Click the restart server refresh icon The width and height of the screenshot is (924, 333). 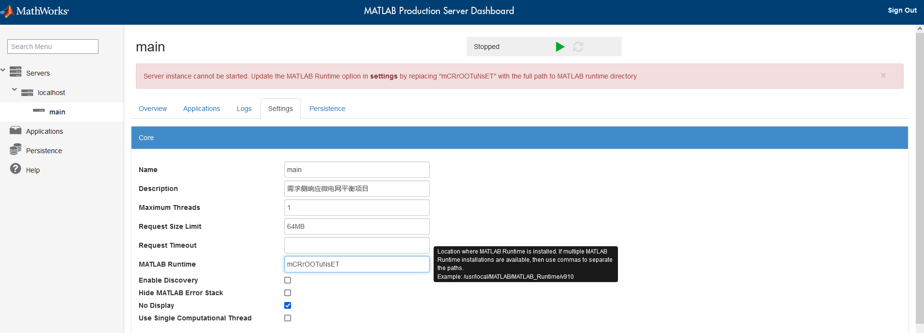[x=578, y=47]
